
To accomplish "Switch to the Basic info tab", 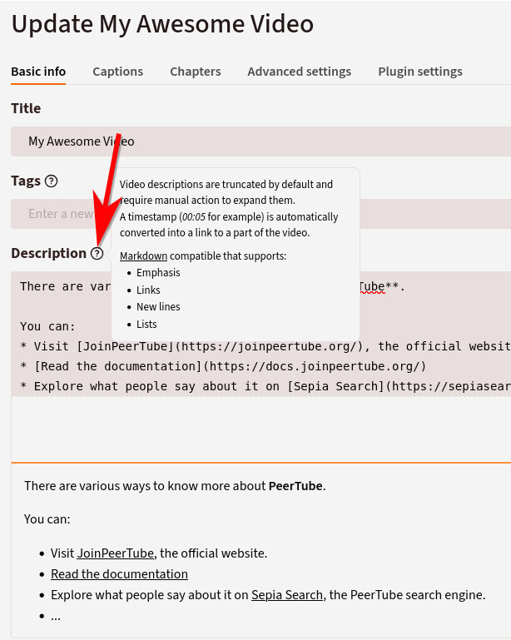I will (38, 72).
